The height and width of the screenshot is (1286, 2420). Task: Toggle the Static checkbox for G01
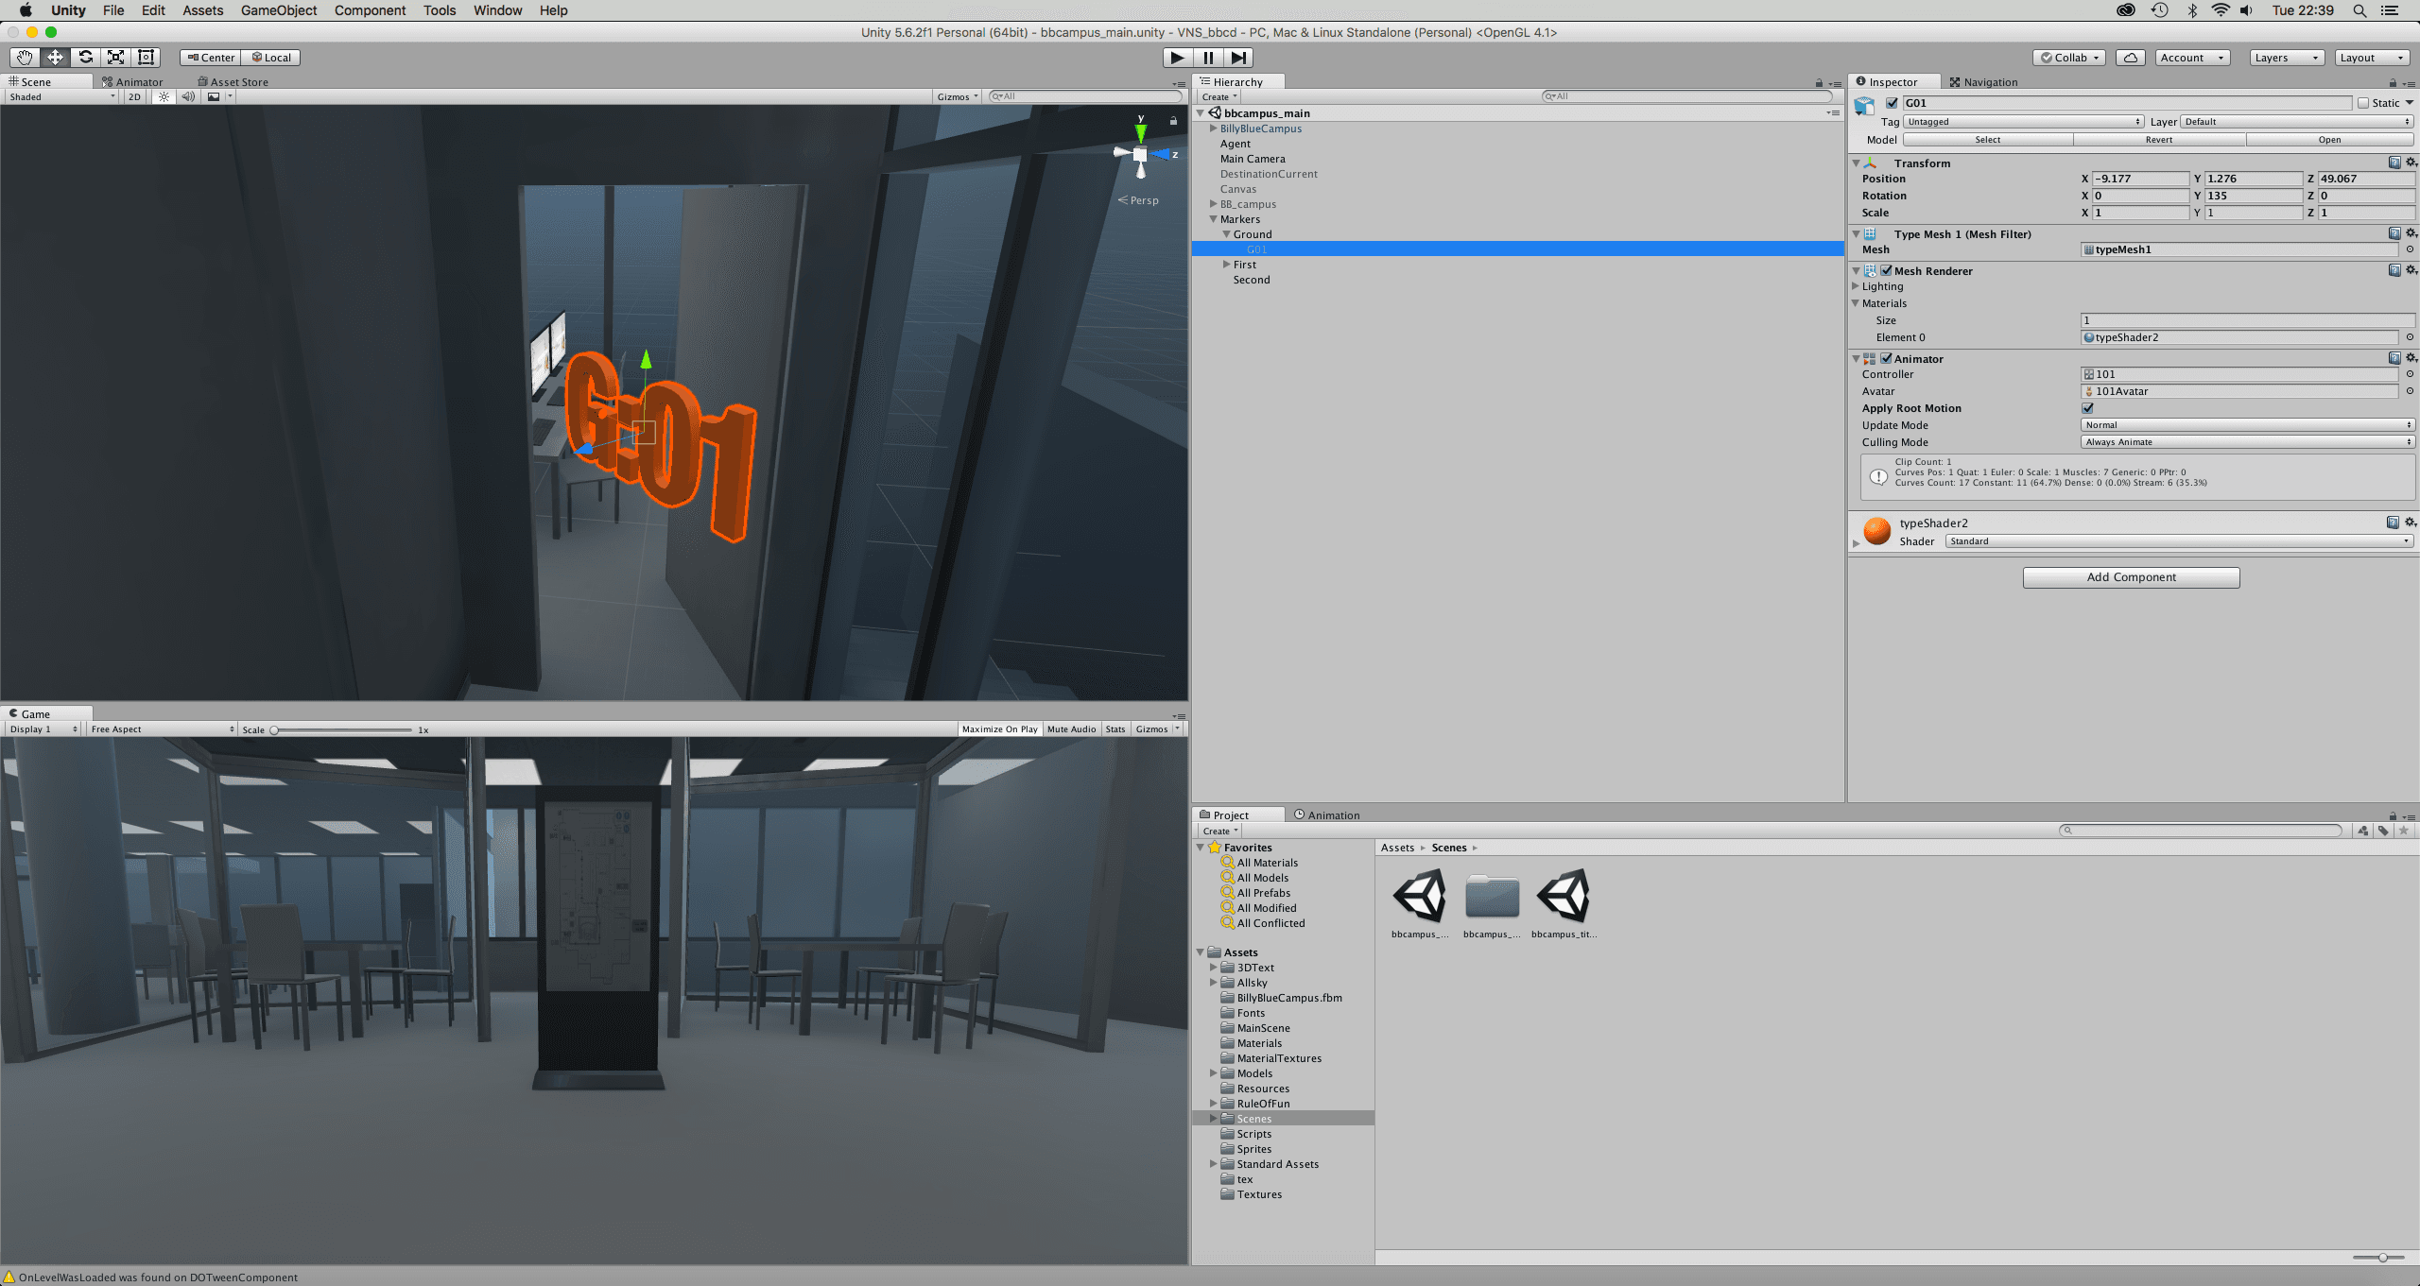click(2361, 103)
